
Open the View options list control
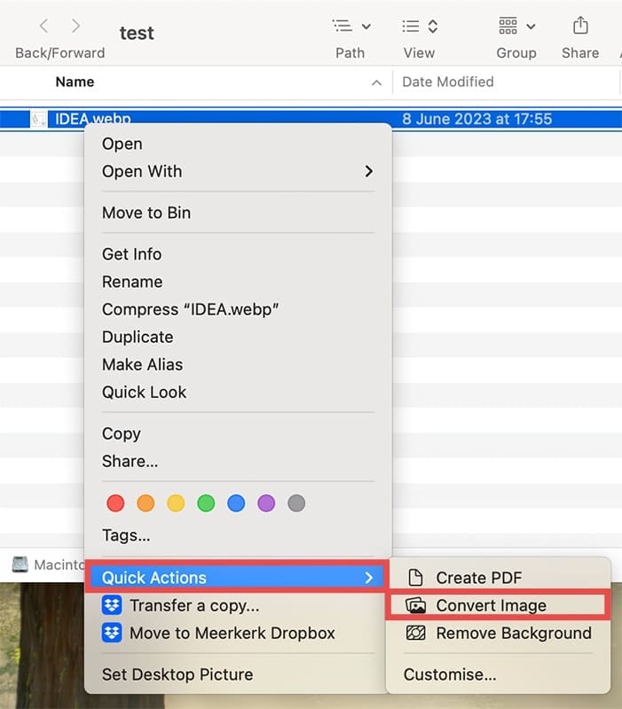(420, 27)
